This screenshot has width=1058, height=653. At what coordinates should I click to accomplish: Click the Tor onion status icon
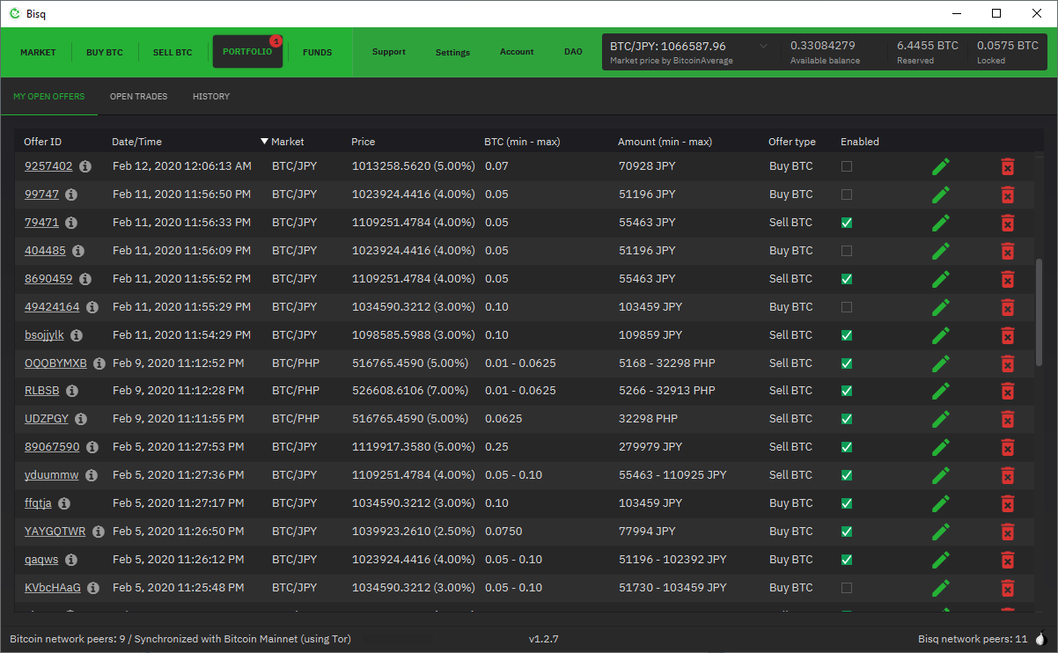[x=1040, y=639]
